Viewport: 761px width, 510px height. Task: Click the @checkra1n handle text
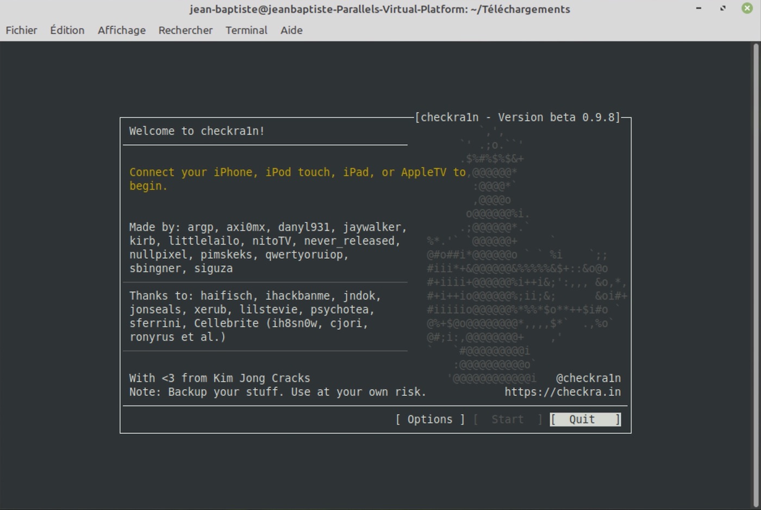tap(588, 378)
